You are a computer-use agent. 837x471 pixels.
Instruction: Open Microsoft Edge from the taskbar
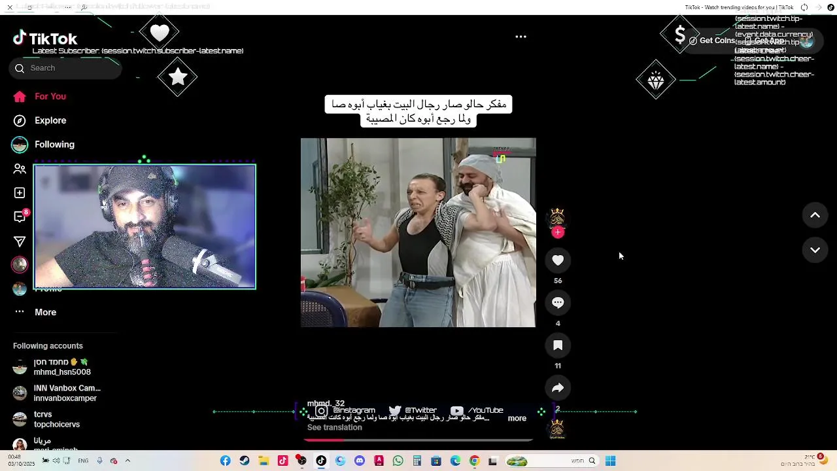coord(456,461)
